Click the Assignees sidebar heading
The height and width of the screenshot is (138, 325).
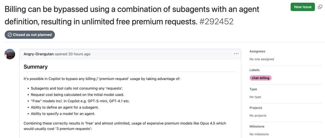pyautogui.click(x=257, y=51)
